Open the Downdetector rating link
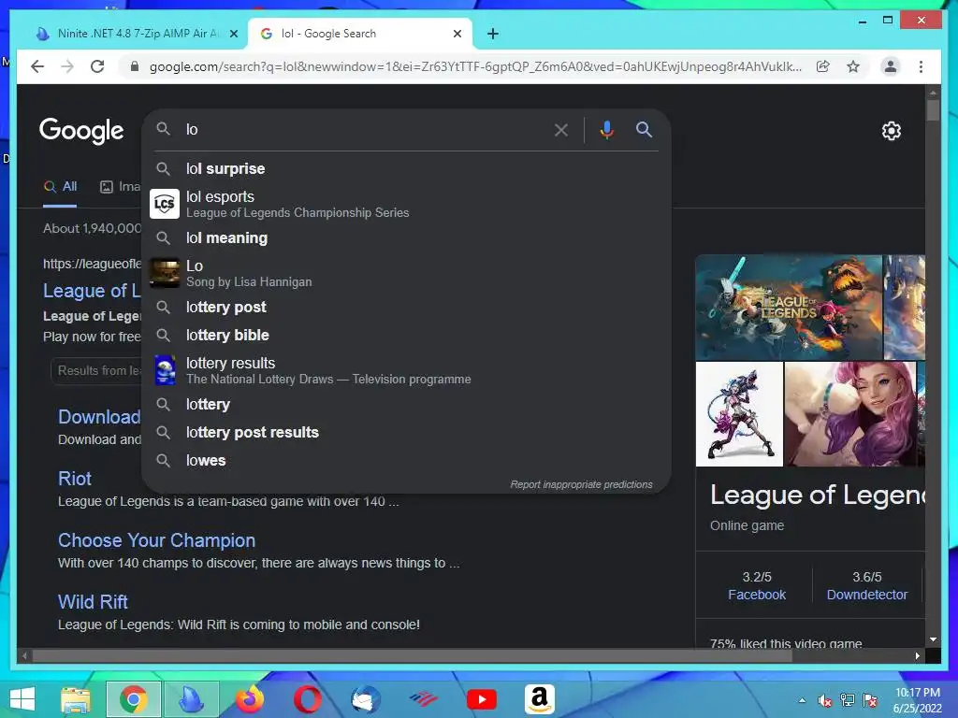This screenshot has height=718, width=958. click(x=866, y=595)
